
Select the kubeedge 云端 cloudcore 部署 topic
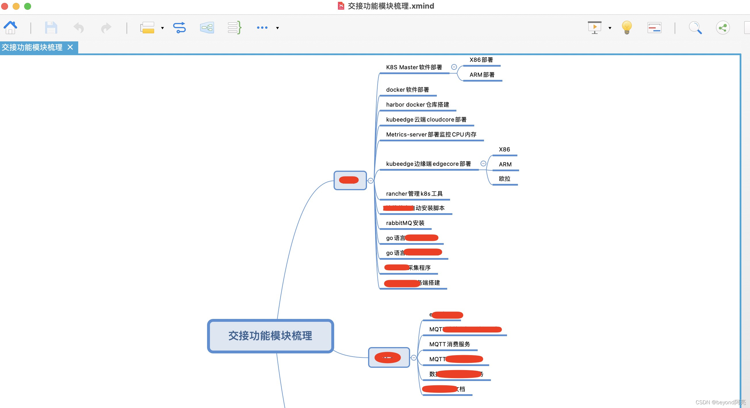[426, 120]
